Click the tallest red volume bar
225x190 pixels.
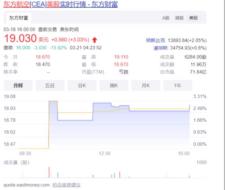pyautogui.click(x=49, y=172)
